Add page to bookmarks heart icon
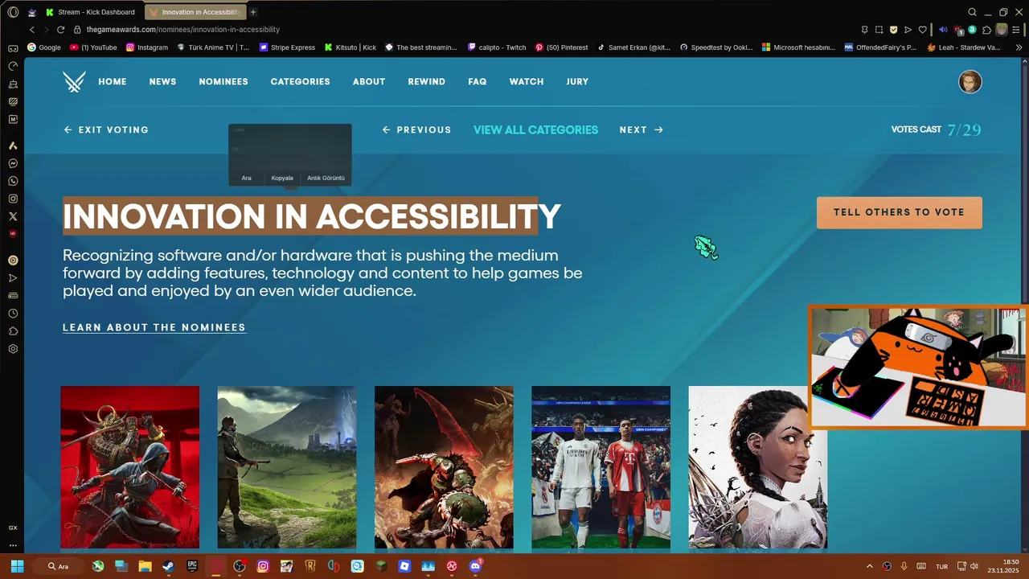This screenshot has width=1029, height=579. [922, 30]
